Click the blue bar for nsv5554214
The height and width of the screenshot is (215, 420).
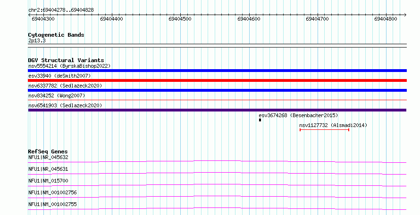pos(217,71)
